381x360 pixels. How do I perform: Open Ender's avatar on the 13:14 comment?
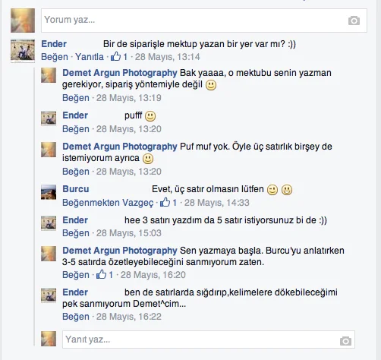(x=23, y=51)
